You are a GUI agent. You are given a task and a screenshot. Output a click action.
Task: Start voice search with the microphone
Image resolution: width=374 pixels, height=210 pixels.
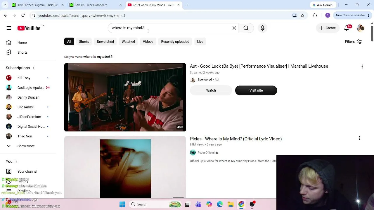click(x=262, y=28)
